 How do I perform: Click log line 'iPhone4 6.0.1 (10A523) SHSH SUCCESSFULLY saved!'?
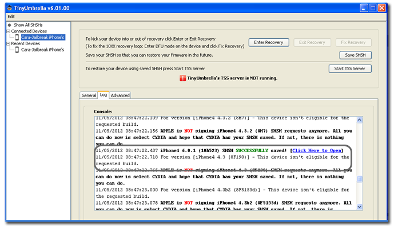click(x=224, y=150)
